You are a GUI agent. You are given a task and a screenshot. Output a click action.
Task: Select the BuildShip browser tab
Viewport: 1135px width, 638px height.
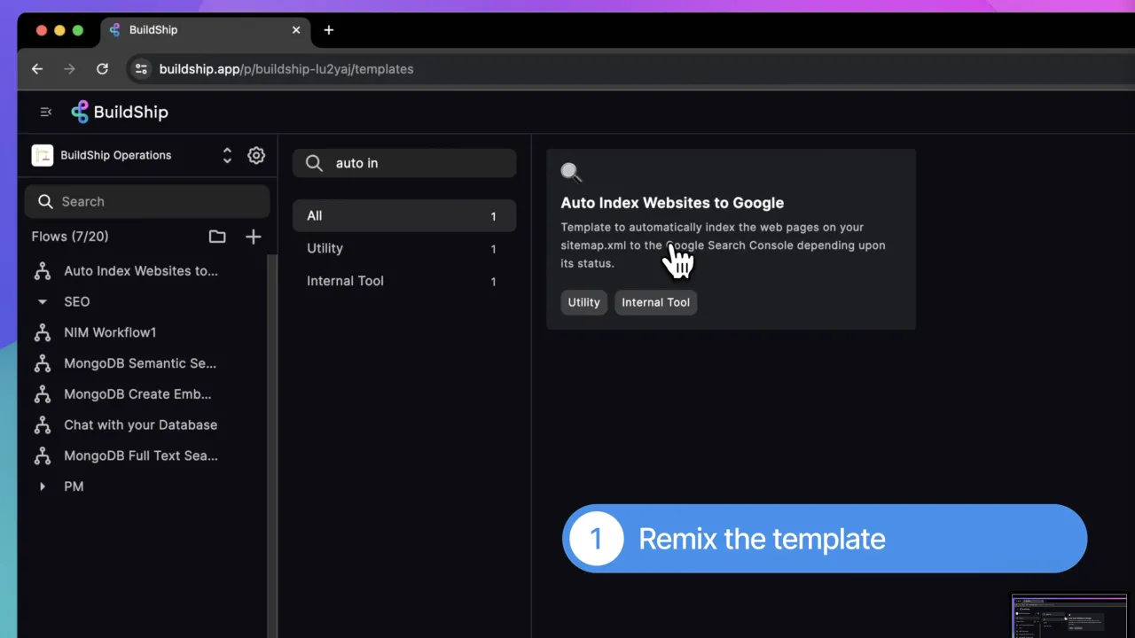click(x=205, y=30)
